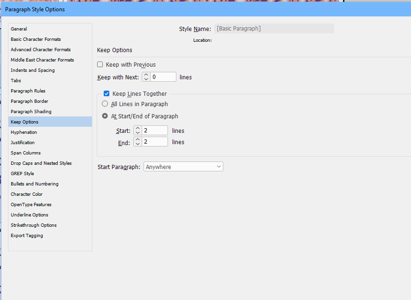This screenshot has width=411, height=300.
Task: Click the Paragraph Style Options title bar
Action: (x=206, y=9)
